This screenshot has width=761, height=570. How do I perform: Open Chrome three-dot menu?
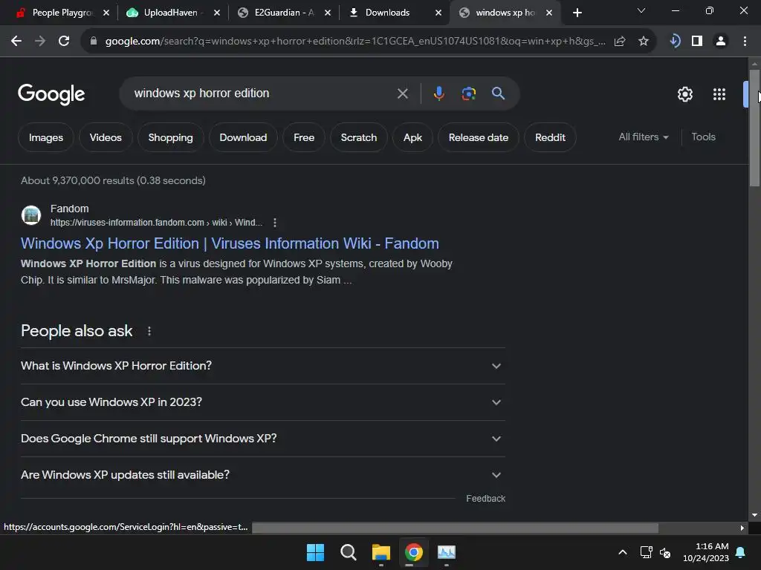(745, 42)
